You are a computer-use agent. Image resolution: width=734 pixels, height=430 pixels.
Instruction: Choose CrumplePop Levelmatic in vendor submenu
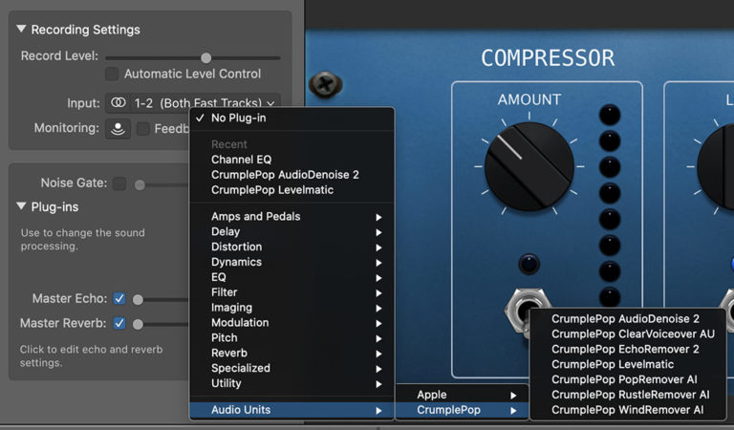pos(628,364)
